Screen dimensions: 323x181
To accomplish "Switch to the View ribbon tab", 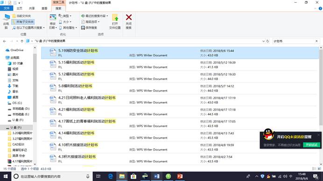I will (44, 8).
